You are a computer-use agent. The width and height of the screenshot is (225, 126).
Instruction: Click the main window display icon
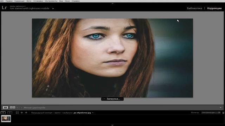pyautogui.click(x=3, y=113)
